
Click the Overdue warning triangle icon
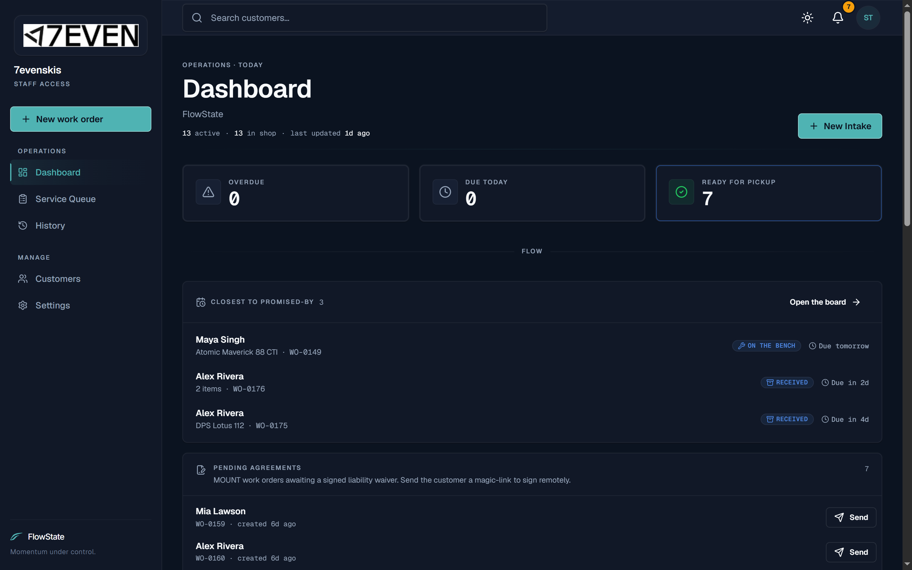[x=208, y=192]
